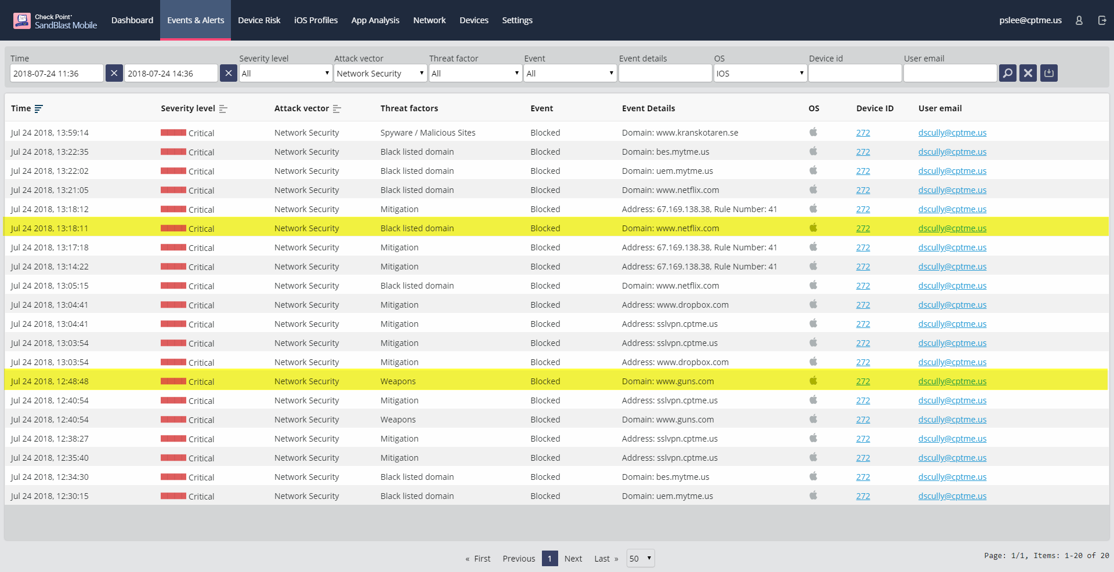This screenshot has width=1114, height=572.
Task: Sort by Attack vector column icon
Action: click(337, 108)
